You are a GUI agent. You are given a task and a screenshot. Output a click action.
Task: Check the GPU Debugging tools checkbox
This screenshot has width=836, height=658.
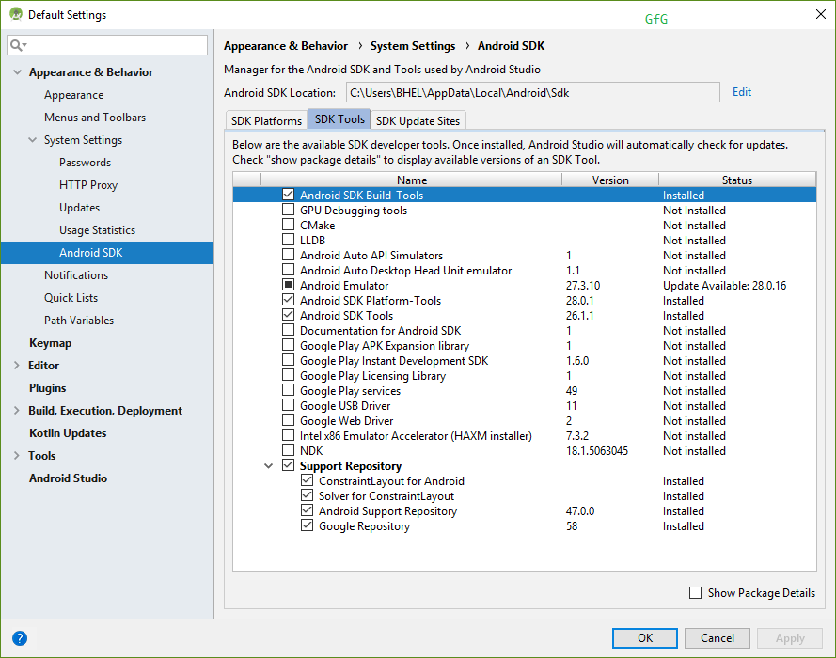[288, 210]
